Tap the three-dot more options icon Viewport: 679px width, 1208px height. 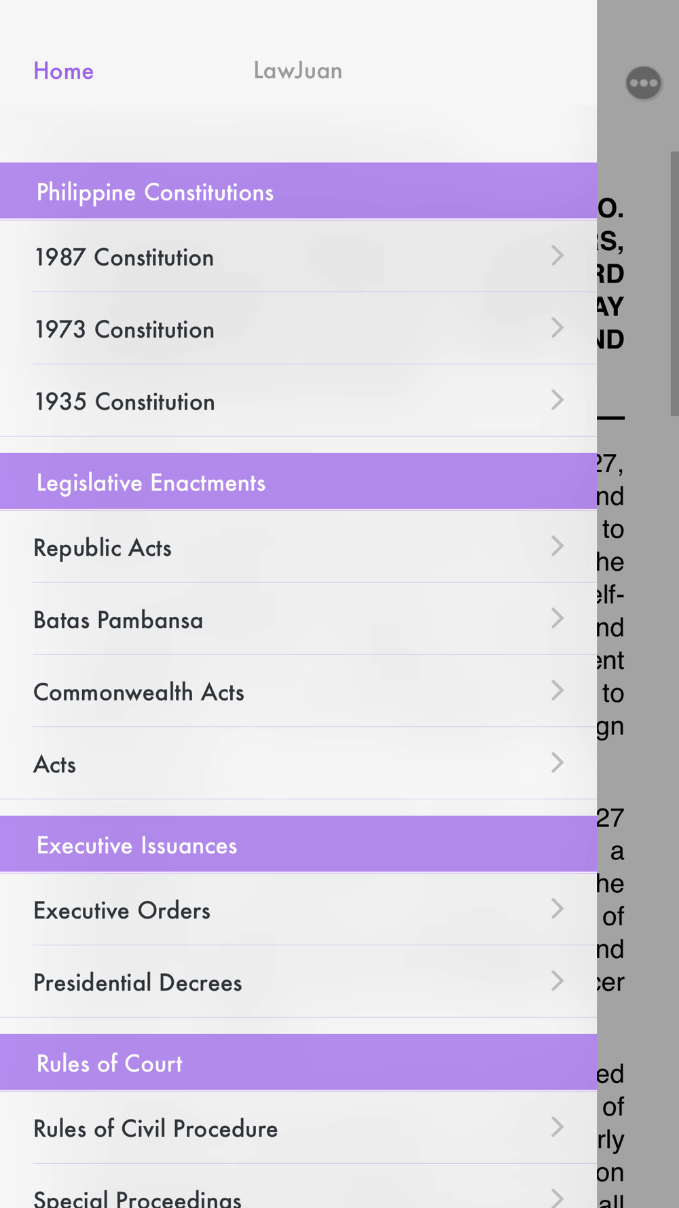click(x=644, y=84)
